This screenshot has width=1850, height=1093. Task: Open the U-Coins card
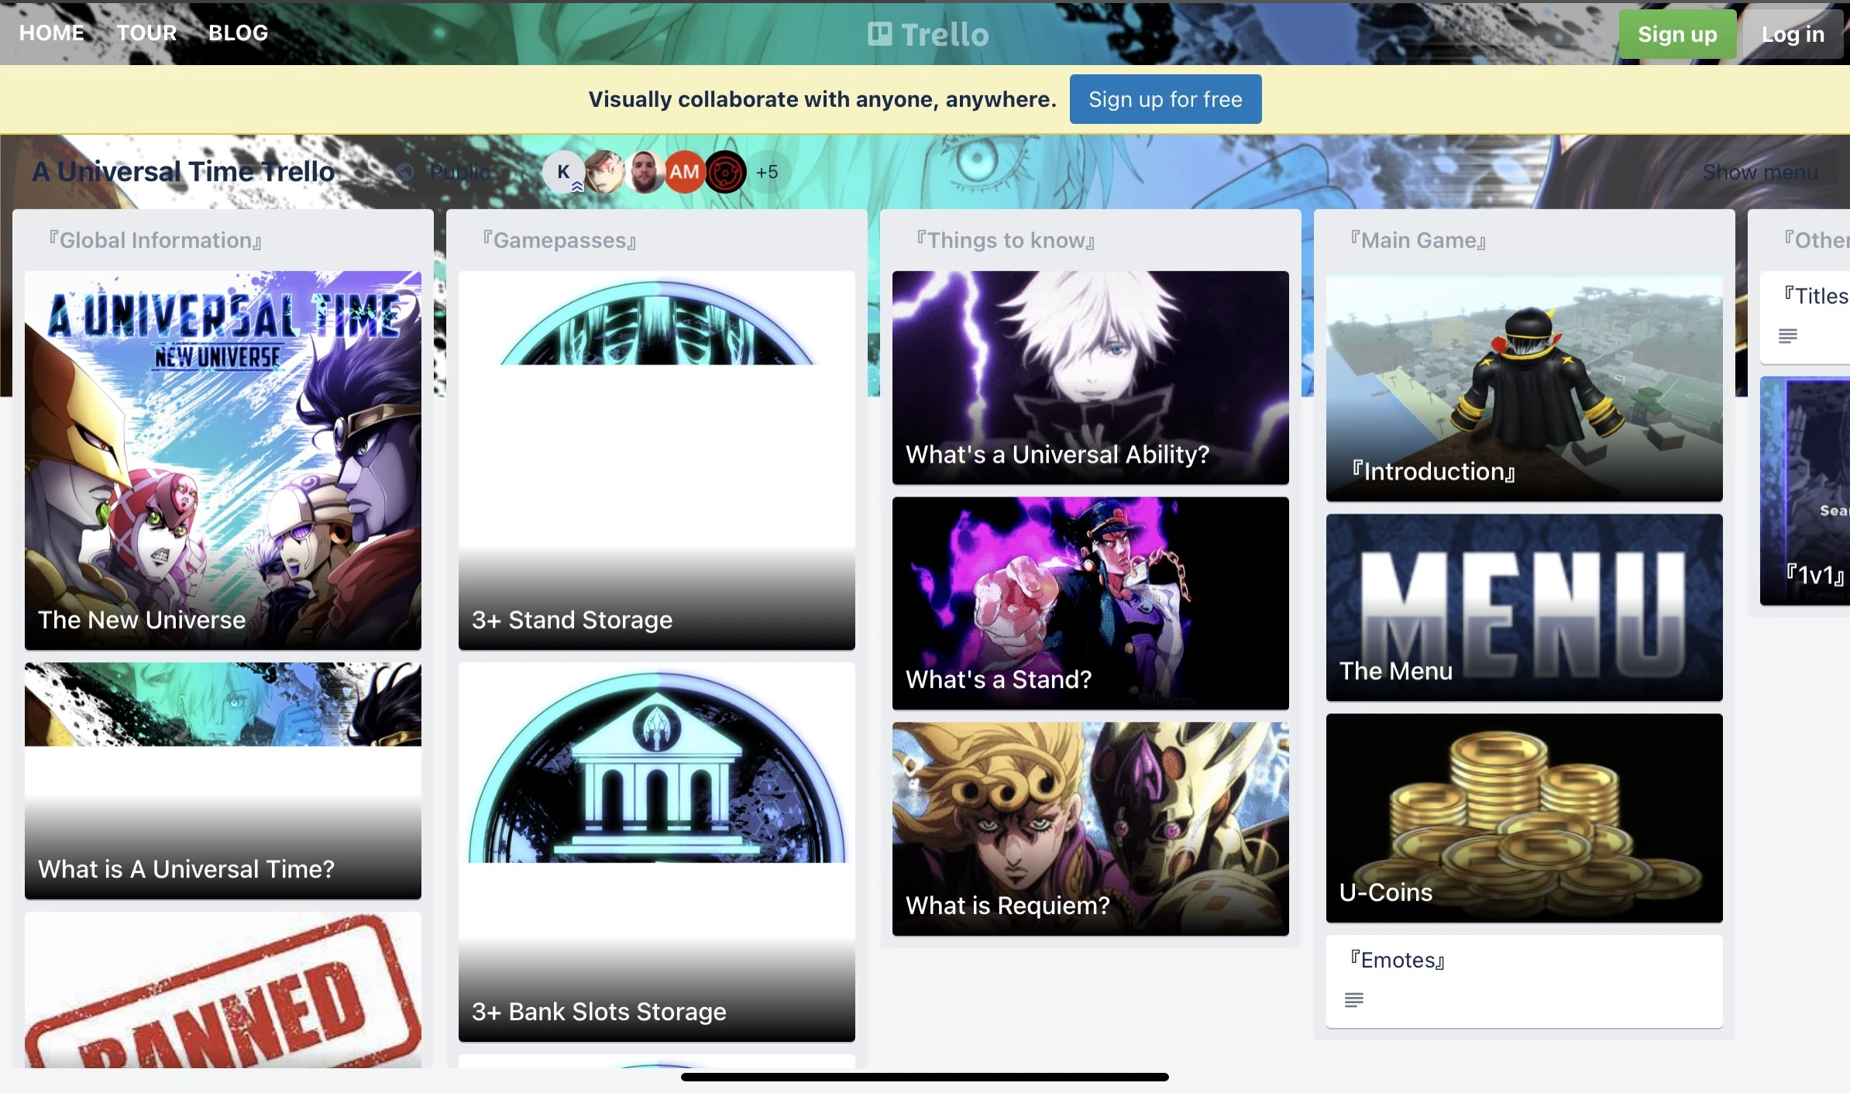coord(1524,817)
